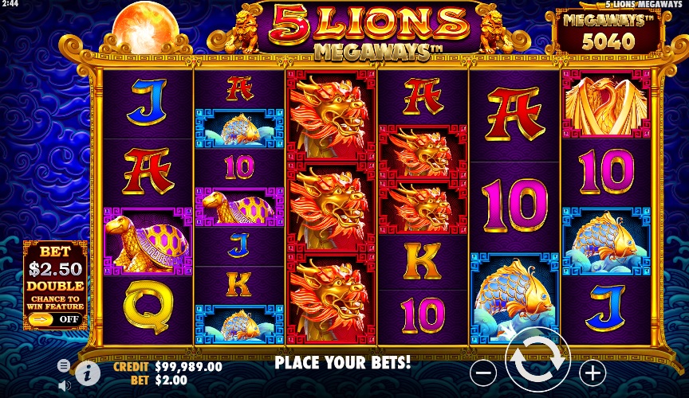This screenshot has height=398, width=689.
Task: Click the 5 Lions Megaways logo
Action: pyautogui.click(x=368, y=32)
